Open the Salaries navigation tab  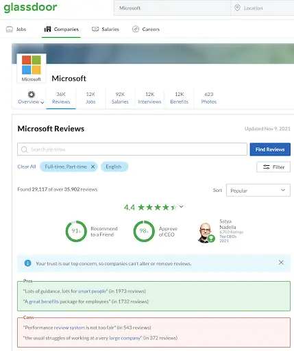pyautogui.click(x=106, y=29)
